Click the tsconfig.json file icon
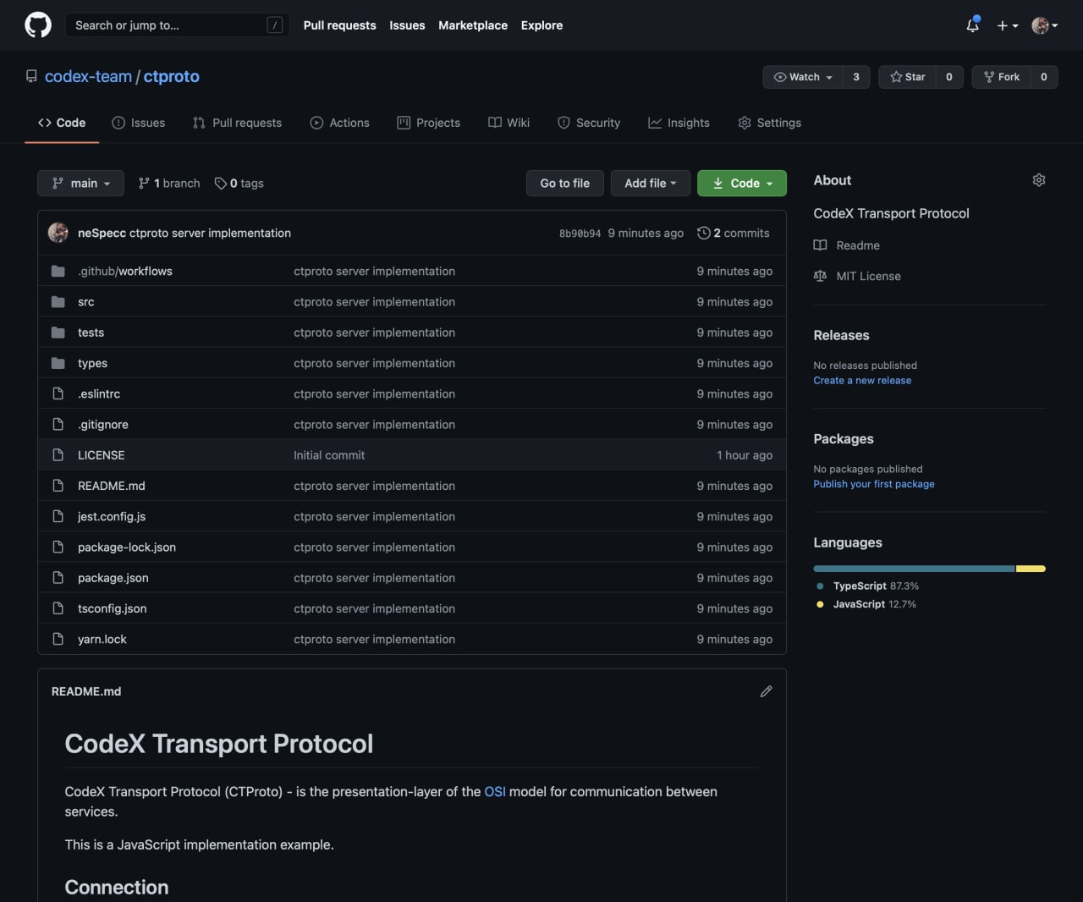The height and width of the screenshot is (902, 1083). tap(58, 608)
